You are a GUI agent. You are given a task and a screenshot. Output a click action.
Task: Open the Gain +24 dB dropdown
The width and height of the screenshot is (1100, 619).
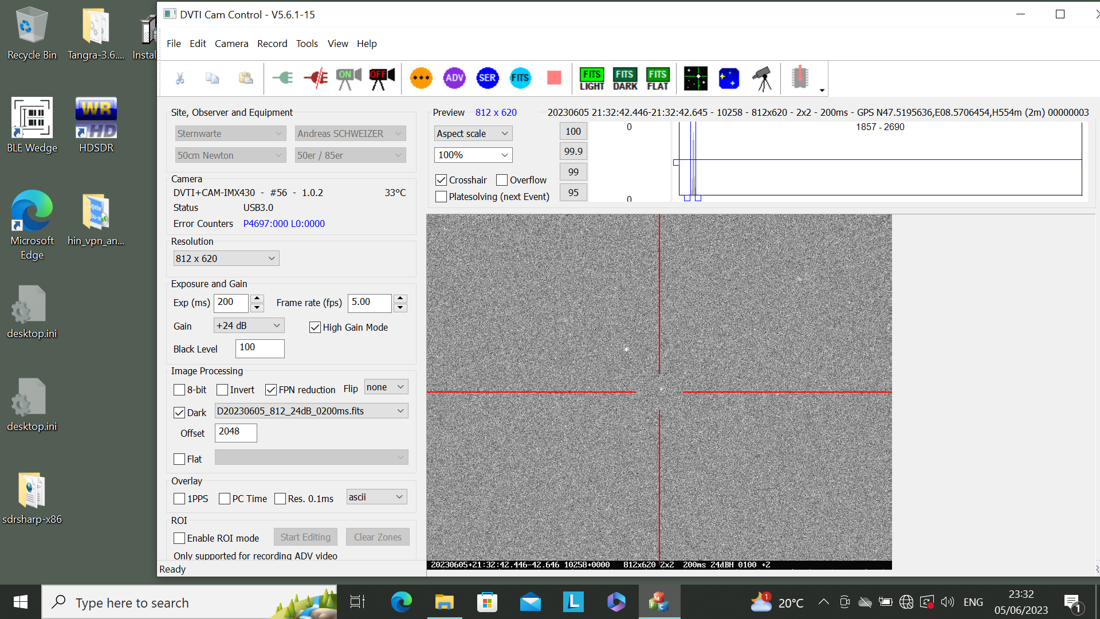[x=249, y=326]
